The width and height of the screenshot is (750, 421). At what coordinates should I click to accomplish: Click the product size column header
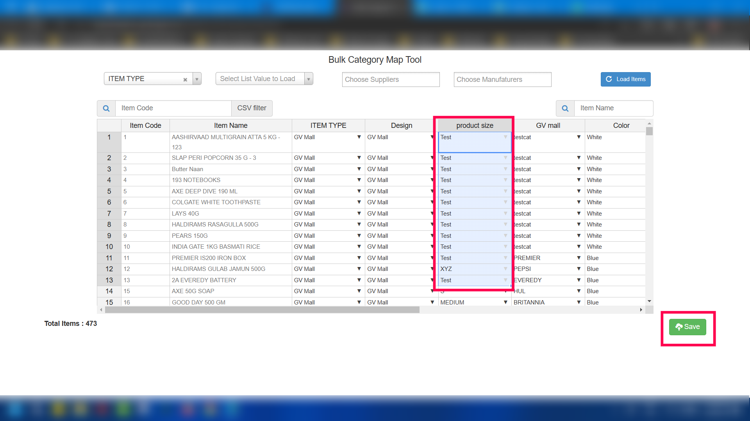point(474,126)
